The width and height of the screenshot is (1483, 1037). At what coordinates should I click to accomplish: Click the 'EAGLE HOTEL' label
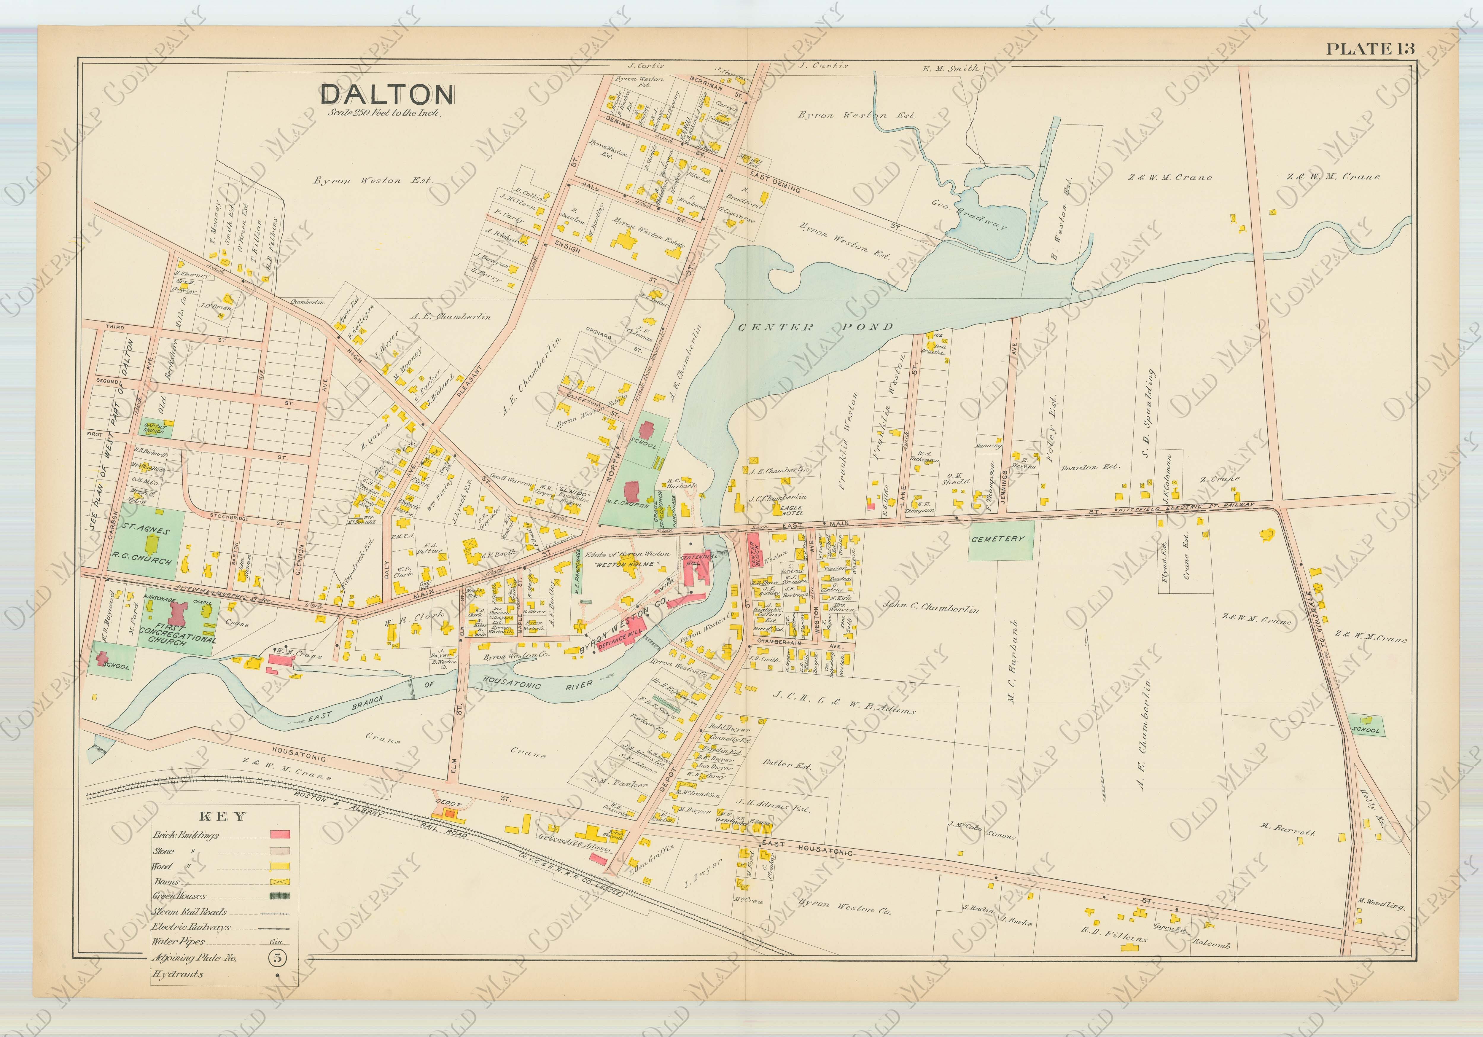point(791,511)
